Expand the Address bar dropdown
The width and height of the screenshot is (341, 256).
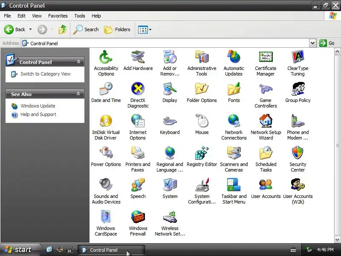(x=312, y=43)
